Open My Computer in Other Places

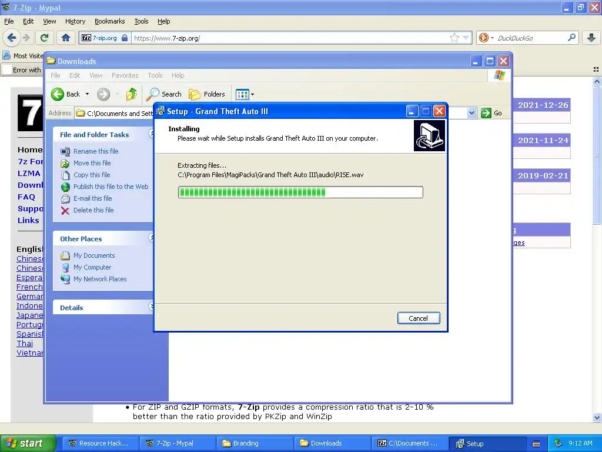click(x=92, y=267)
